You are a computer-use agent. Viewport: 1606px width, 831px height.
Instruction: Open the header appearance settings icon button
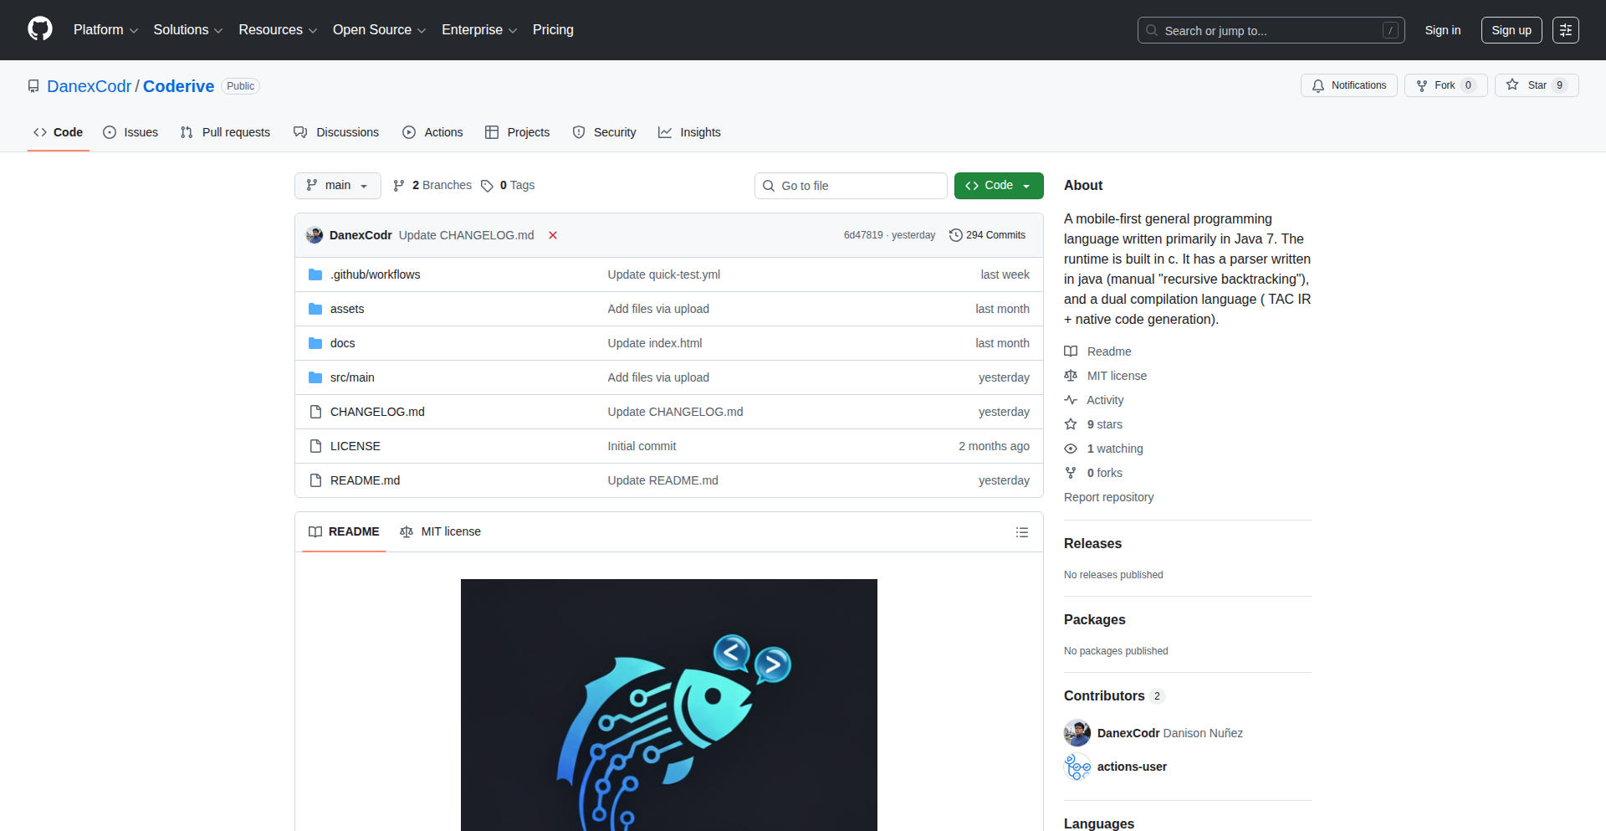click(x=1566, y=30)
